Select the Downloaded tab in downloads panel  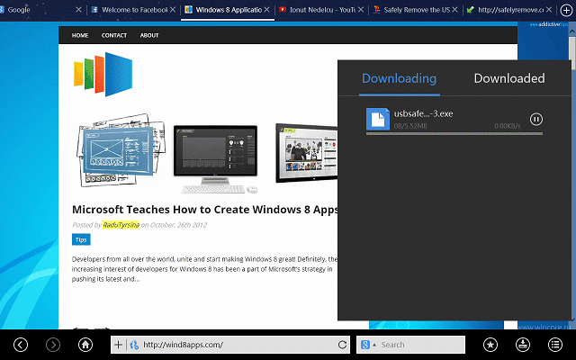[509, 78]
